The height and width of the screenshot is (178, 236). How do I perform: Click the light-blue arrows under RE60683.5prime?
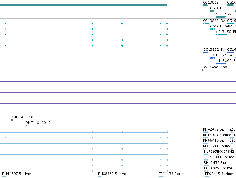[205, 149]
